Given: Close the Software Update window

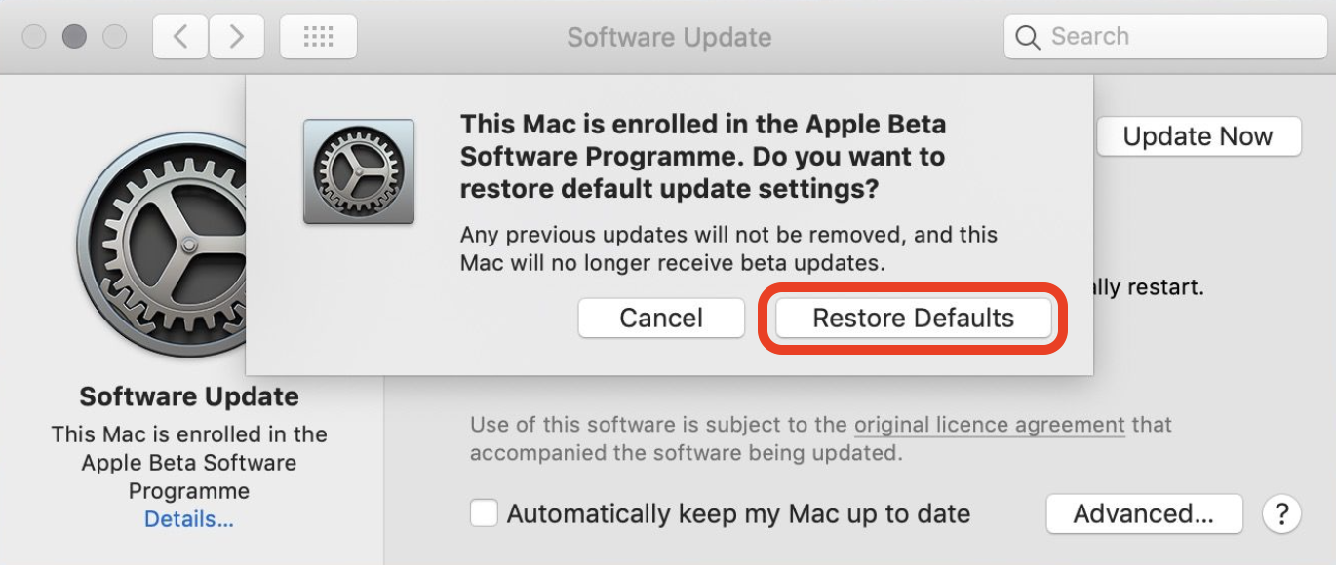Looking at the screenshot, I should tap(34, 37).
